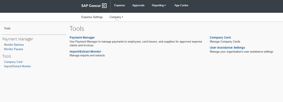Screen dimensions: 283x102
Task: Open Monitor Payees in the sidebar
Action: click(14, 49)
